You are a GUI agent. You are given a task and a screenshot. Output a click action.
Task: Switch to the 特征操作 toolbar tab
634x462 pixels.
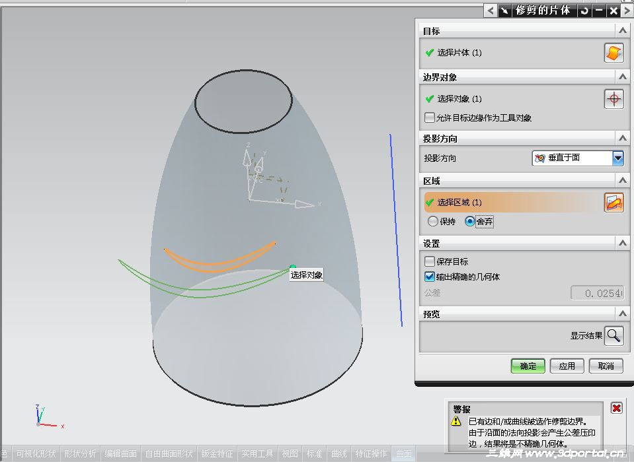tap(371, 454)
